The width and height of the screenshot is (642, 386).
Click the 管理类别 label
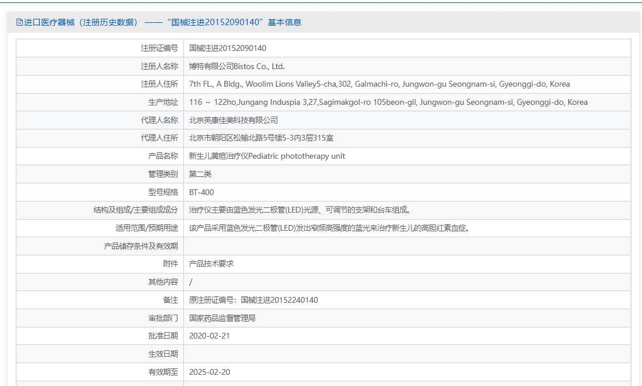(x=163, y=174)
